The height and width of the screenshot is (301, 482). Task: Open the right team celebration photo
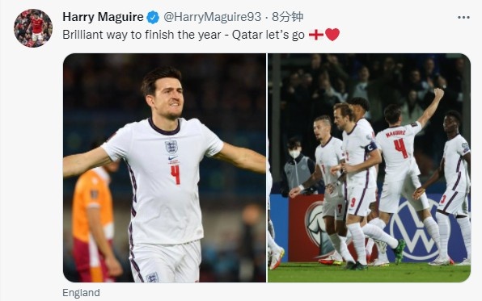pos(370,168)
